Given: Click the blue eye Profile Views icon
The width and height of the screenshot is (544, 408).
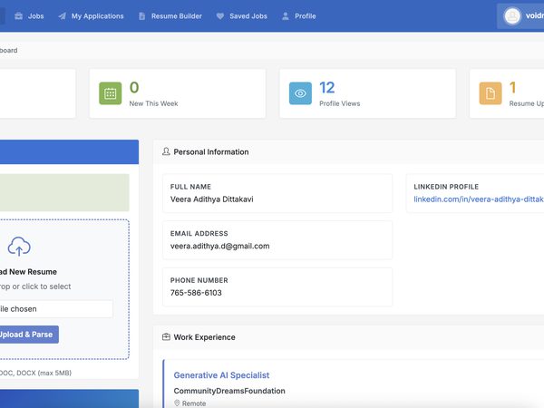Looking at the screenshot, I should coord(300,93).
